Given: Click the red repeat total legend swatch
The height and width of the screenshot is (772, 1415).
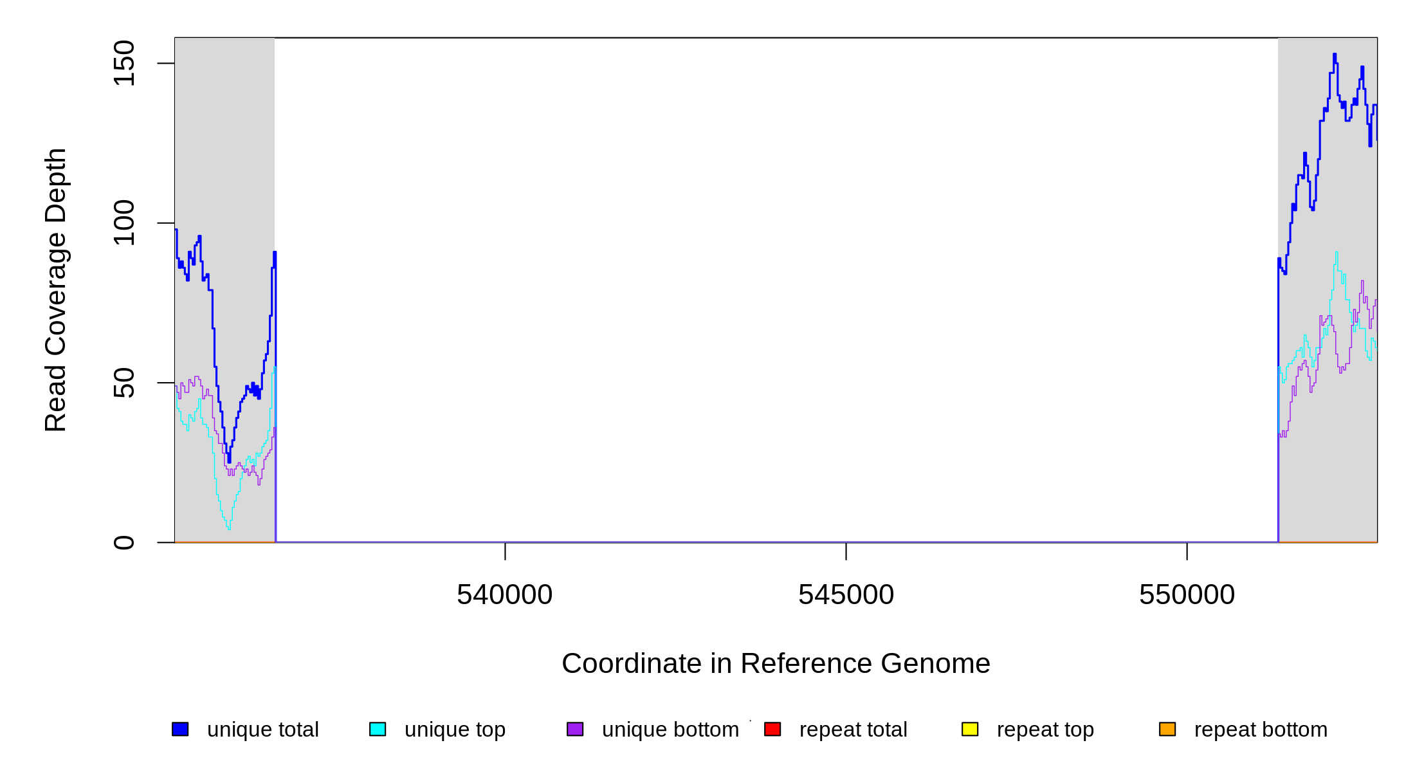Looking at the screenshot, I should point(772,729).
